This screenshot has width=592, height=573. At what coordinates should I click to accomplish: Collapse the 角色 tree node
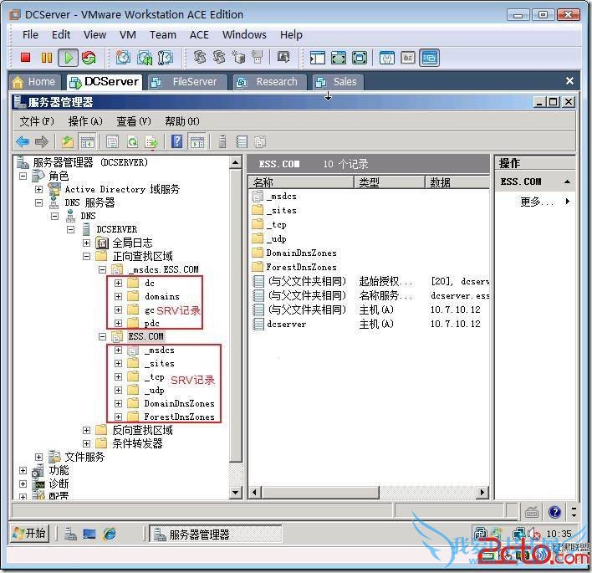pos(23,176)
